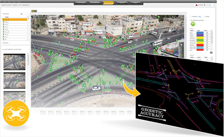Viewport: 224px width, 137px height.
Task: Go to the Report step
Action: 136,3
